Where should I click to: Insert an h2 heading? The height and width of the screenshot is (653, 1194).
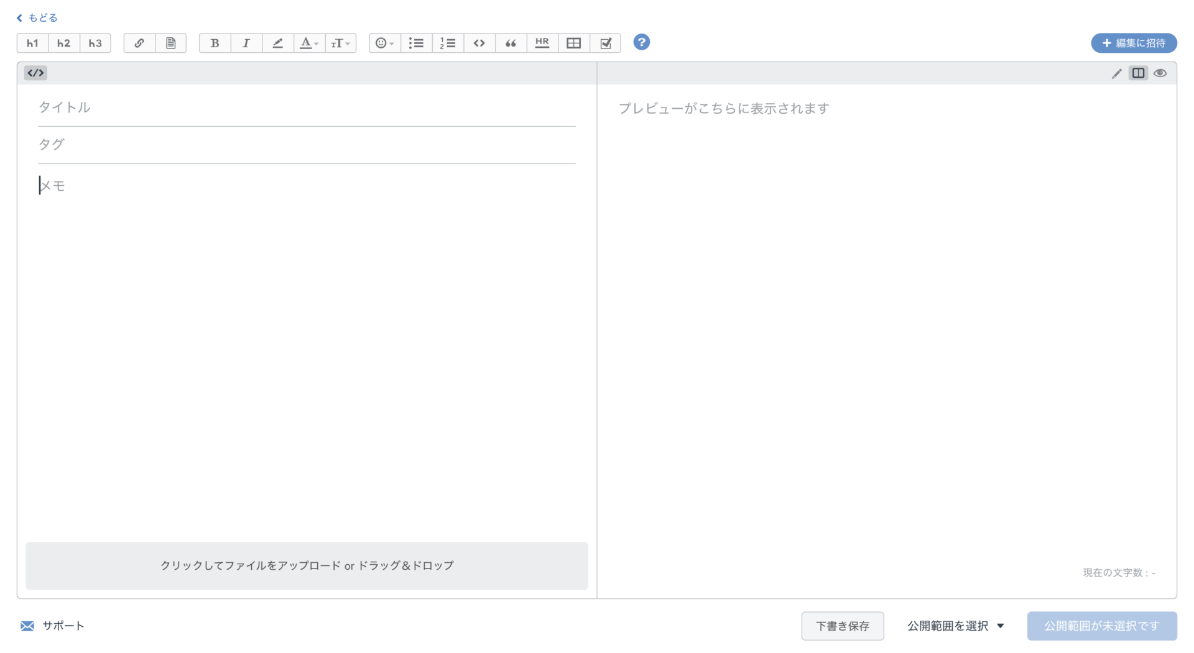click(x=64, y=43)
